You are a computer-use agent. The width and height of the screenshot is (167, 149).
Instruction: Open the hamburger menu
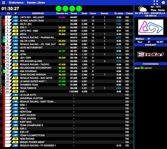pyautogui.click(x=3, y=3)
